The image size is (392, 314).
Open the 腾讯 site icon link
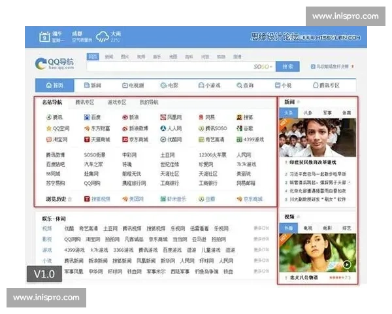click(49, 117)
